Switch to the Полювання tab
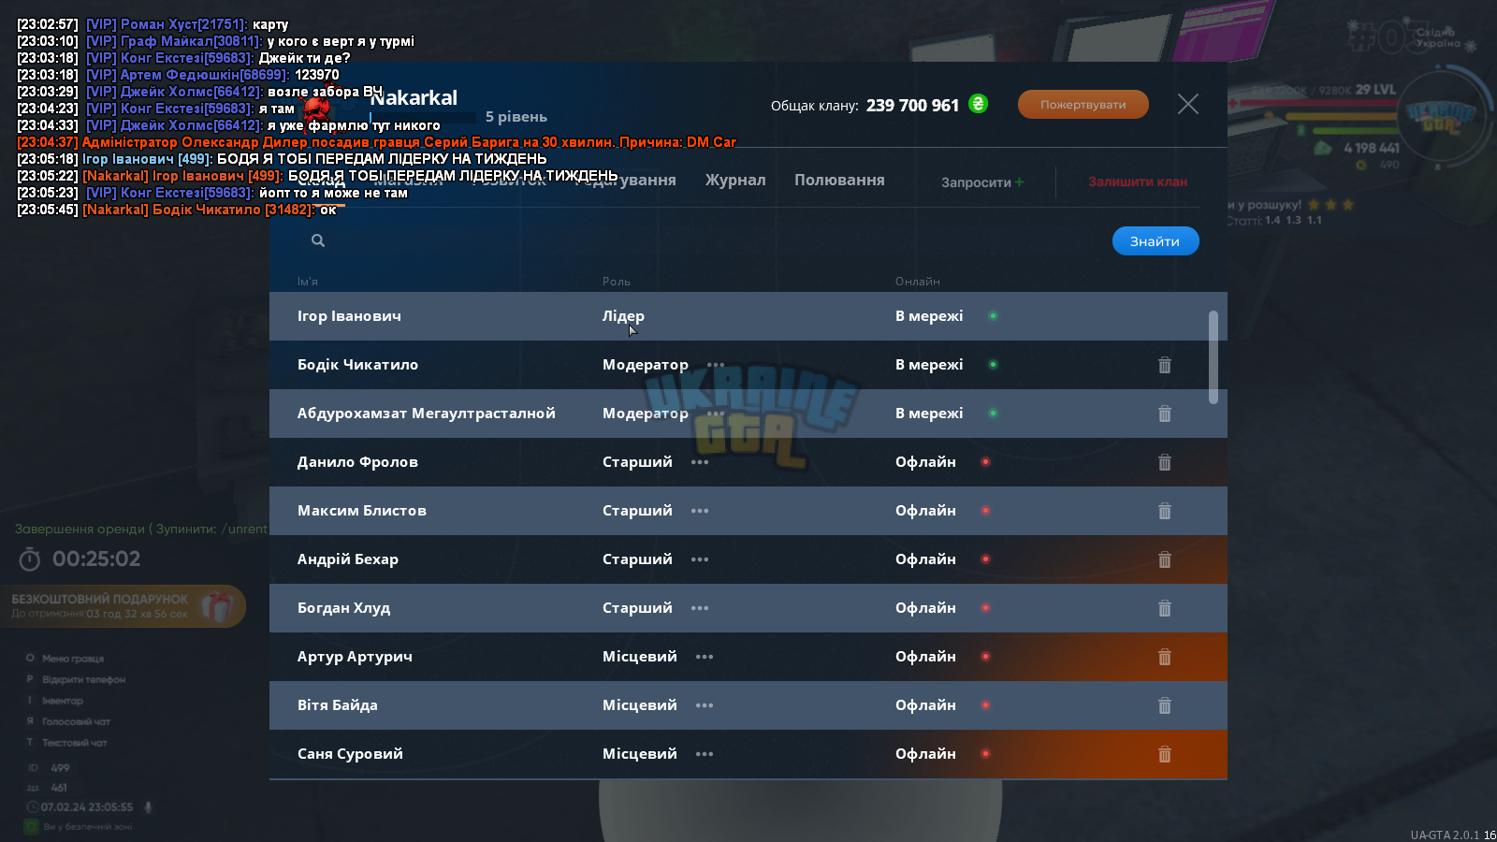The width and height of the screenshot is (1497, 842). tap(839, 180)
